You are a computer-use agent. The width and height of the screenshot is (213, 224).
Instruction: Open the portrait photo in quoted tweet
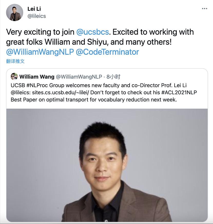(107, 165)
